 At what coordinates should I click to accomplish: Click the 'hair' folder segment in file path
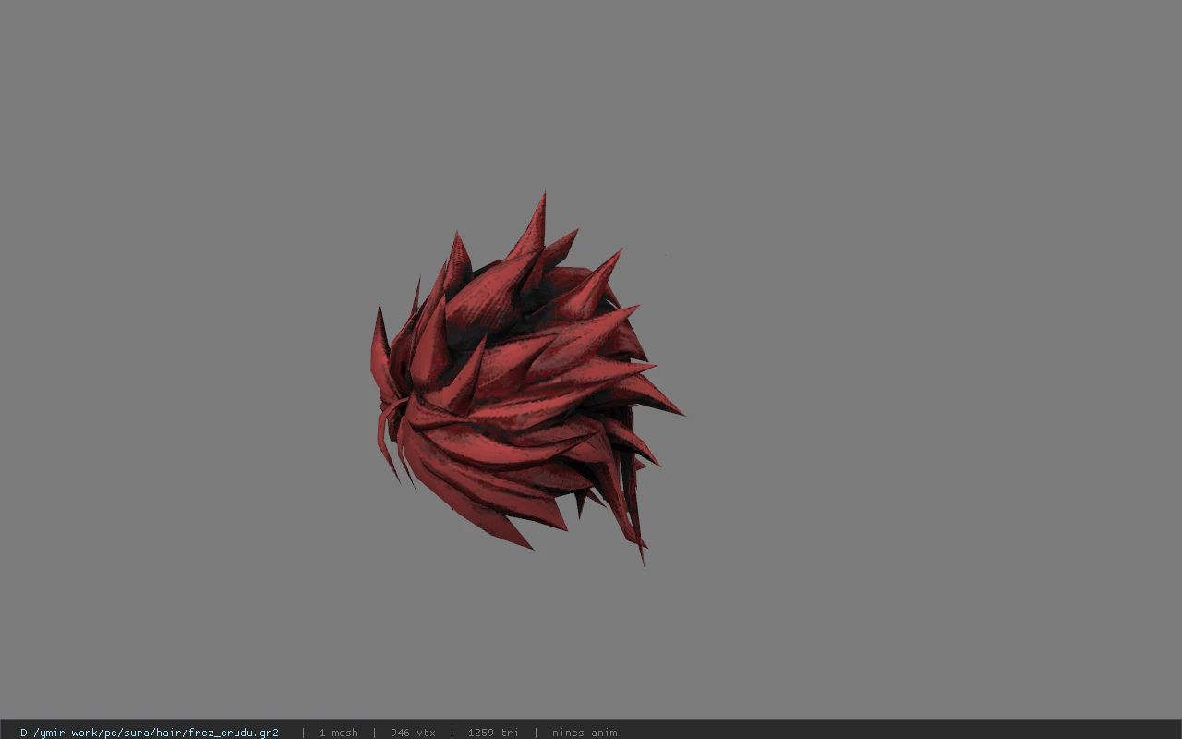click(169, 733)
